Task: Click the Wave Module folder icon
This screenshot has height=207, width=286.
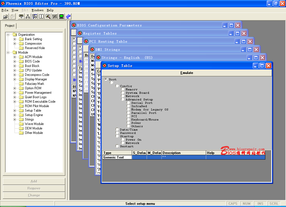Action: click(x=21, y=124)
